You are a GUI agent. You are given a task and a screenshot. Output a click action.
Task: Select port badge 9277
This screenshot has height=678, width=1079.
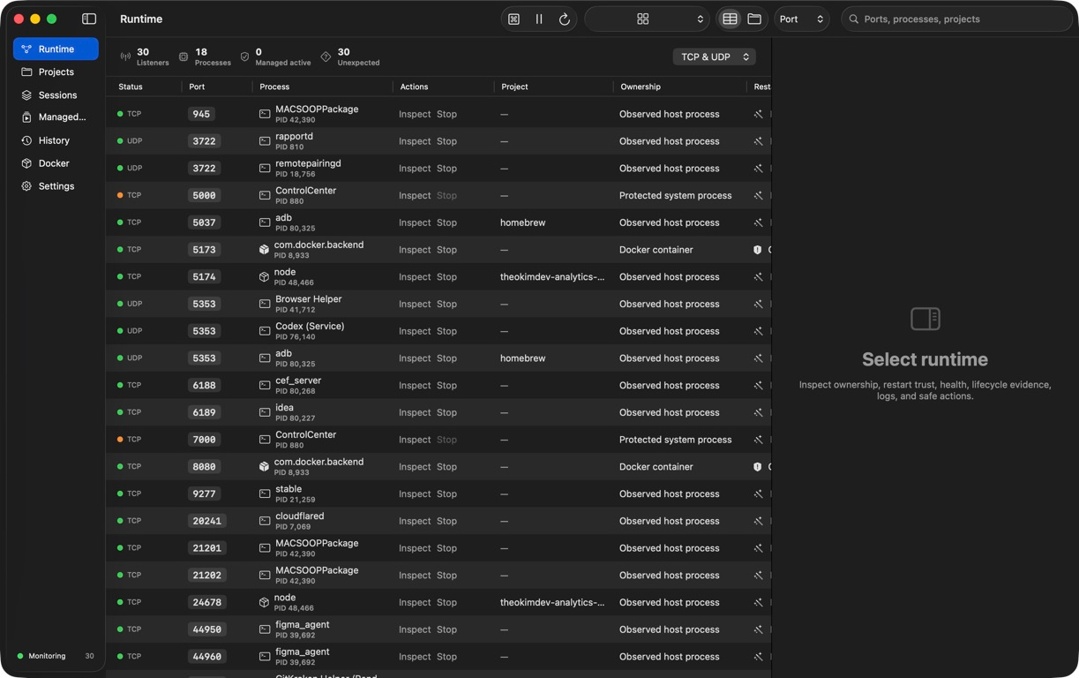pyautogui.click(x=204, y=494)
